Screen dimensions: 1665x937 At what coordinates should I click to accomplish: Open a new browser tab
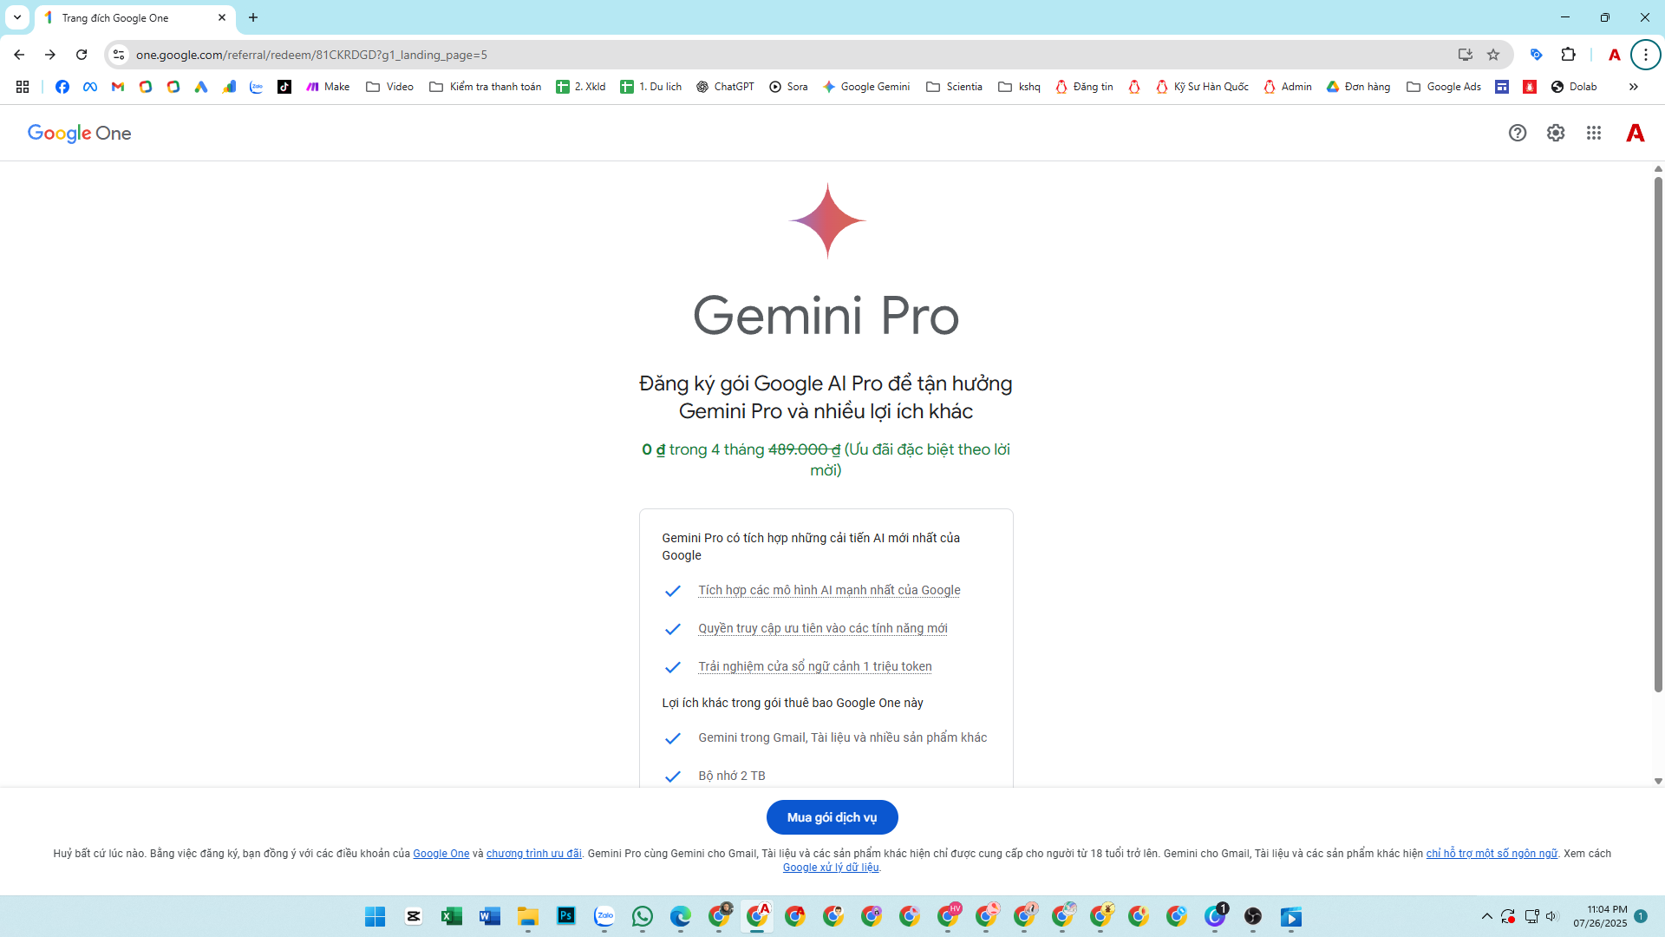click(253, 17)
